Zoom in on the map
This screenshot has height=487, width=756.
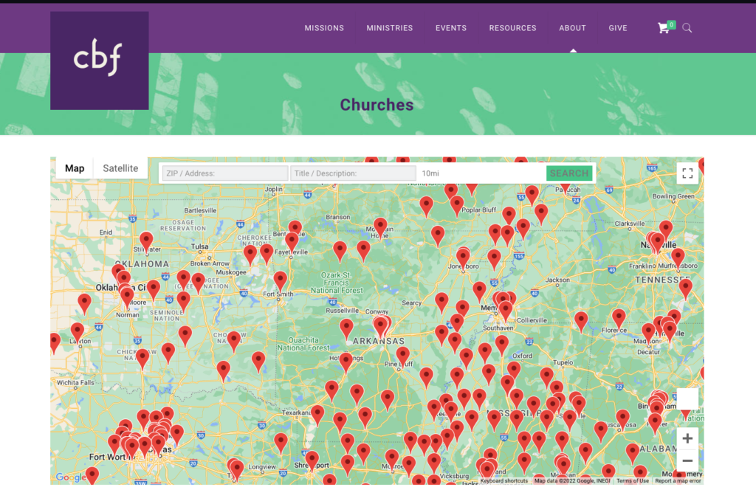click(x=687, y=438)
